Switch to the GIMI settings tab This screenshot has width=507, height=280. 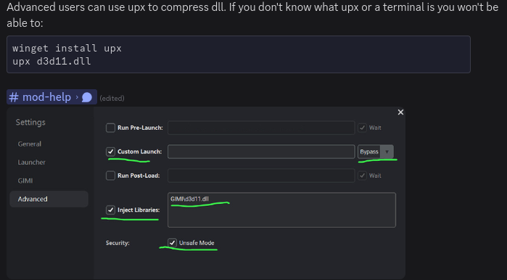(25, 181)
